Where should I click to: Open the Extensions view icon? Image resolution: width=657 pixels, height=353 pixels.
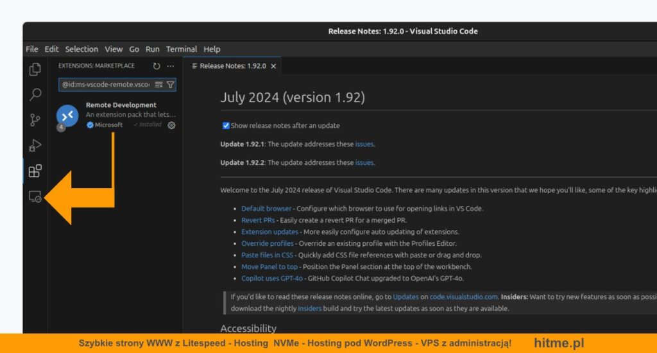click(x=35, y=171)
